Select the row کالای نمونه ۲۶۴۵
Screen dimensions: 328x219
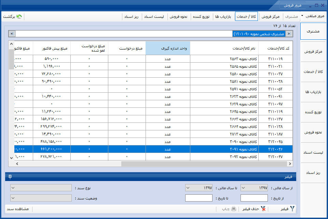coord(153,112)
